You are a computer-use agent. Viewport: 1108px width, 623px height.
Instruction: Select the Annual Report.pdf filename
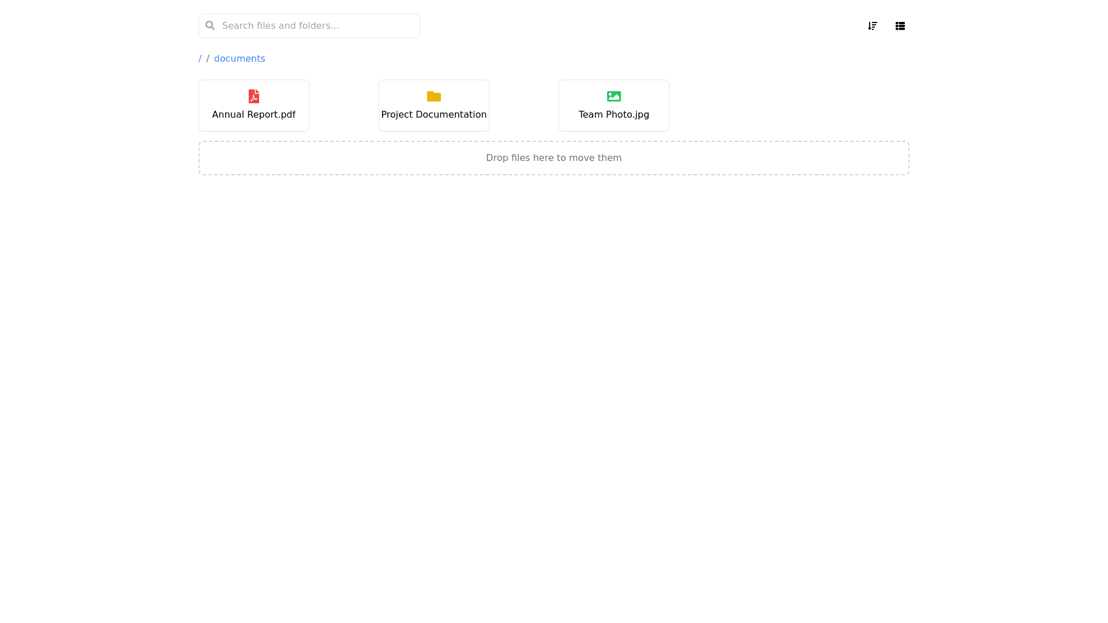click(x=254, y=115)
